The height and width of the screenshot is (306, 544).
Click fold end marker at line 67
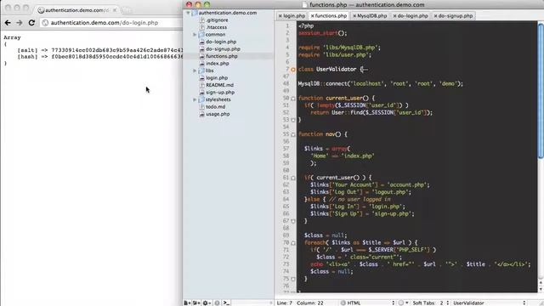[293, 221]
